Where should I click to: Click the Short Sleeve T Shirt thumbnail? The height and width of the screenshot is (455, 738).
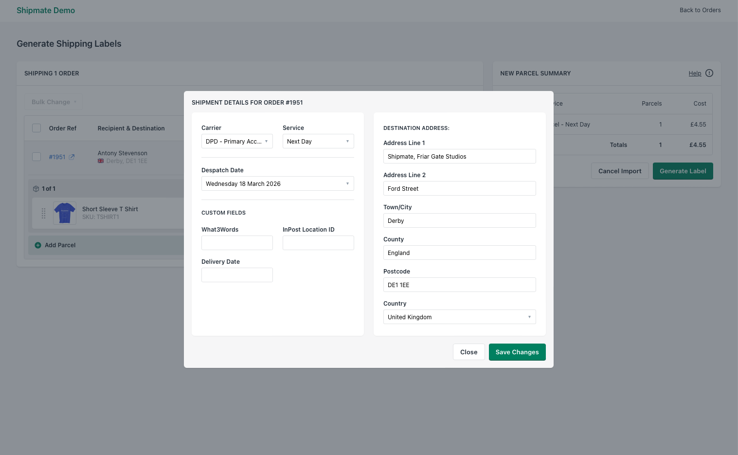tap(64, 213)
